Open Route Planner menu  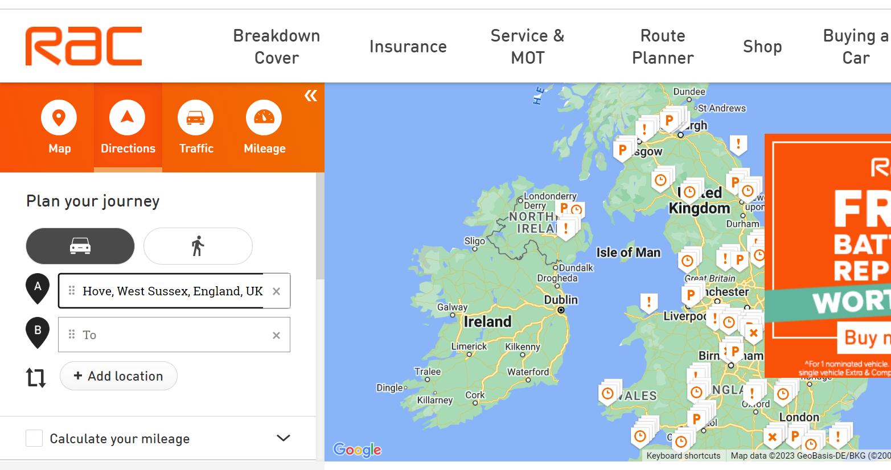click(663, 47)
